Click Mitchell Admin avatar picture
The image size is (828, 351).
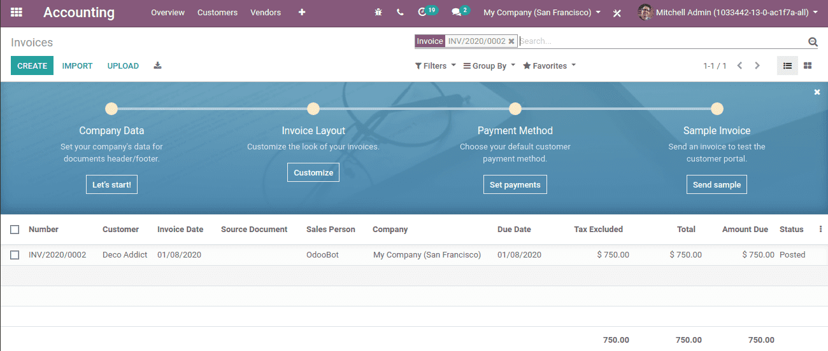645,12
